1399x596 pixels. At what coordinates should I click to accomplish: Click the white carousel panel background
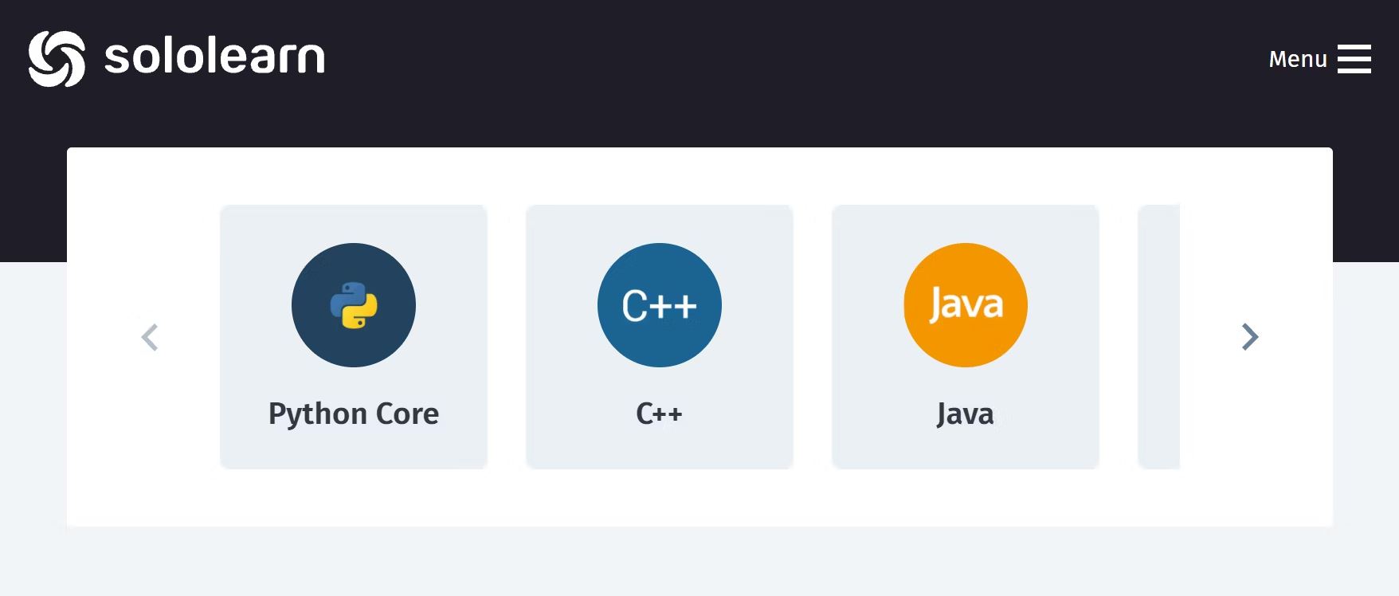click(699, 496)
